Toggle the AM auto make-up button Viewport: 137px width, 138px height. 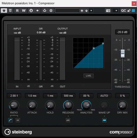click(x=104, y=120)
